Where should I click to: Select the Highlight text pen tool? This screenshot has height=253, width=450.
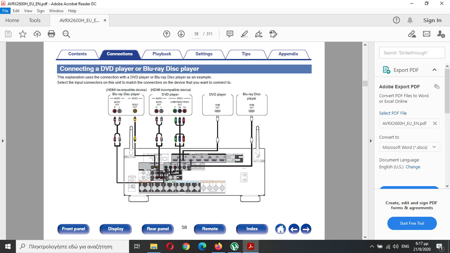pos(244,34)
